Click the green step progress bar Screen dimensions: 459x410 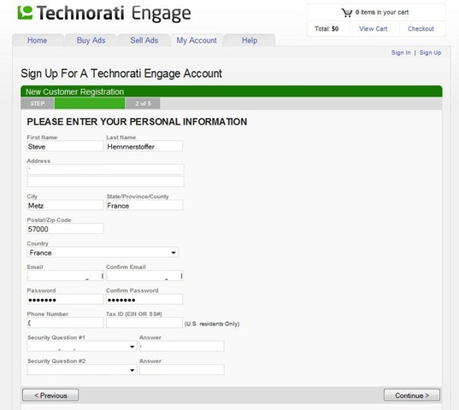click(x=90, y=103)
